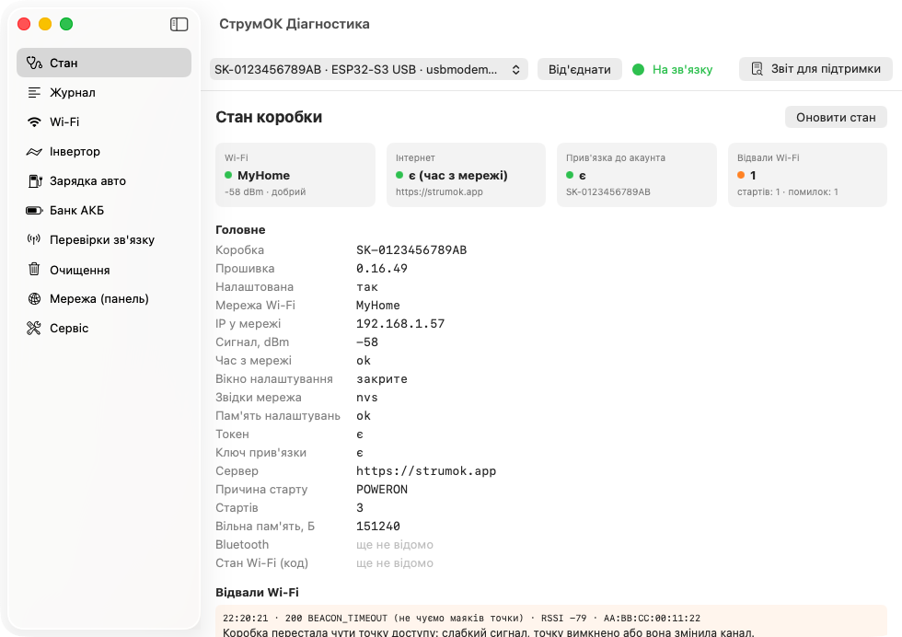
Task: Click the На зв'язку status label
Action: pos(682,70)
